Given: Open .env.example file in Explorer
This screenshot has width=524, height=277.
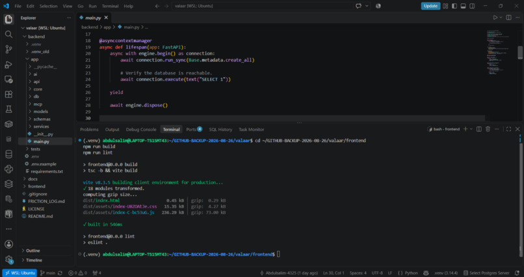Looking at the screenshot, I should 44,164.
